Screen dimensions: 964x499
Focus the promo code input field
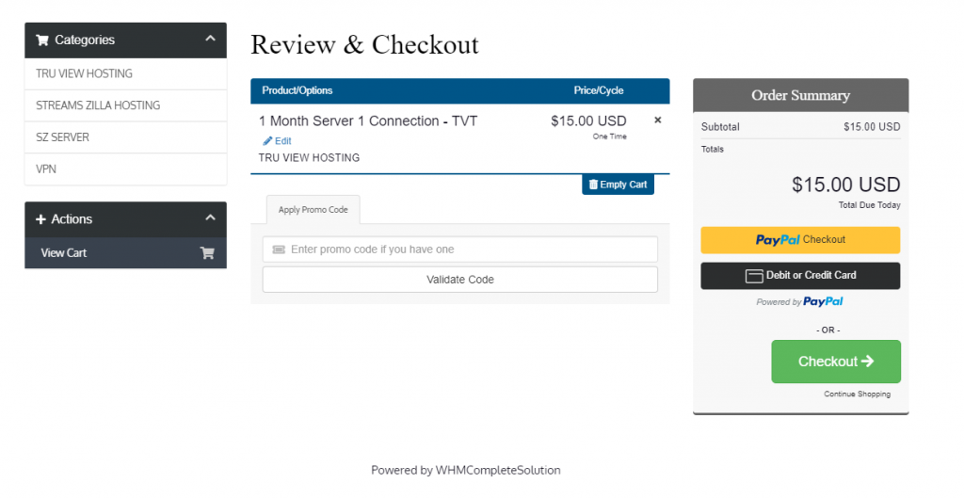tap(459, 249)
